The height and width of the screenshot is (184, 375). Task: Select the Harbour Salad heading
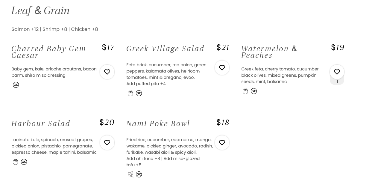pos(41,123)
